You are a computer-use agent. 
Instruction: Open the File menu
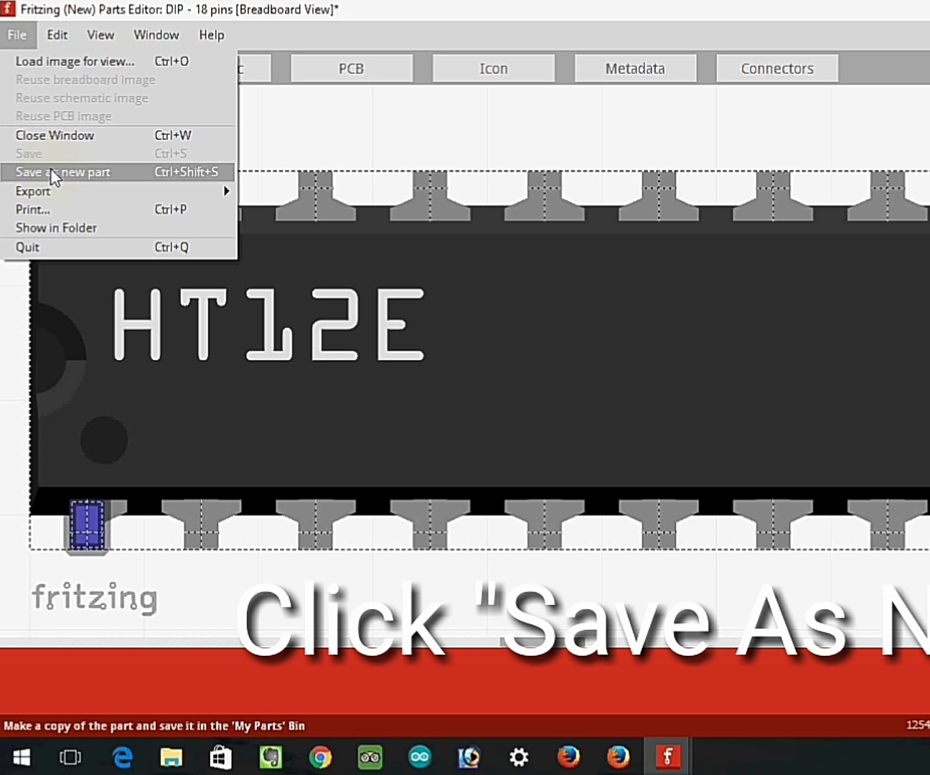(x=17, y=34)
